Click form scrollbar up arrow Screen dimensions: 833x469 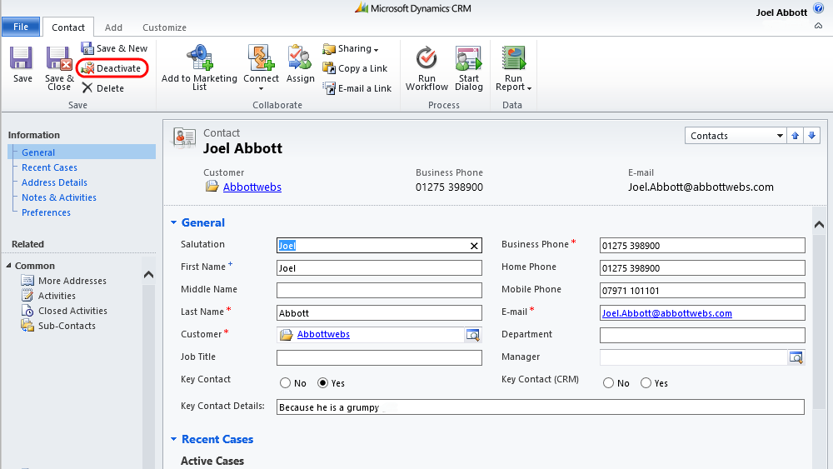click(819, 225)
